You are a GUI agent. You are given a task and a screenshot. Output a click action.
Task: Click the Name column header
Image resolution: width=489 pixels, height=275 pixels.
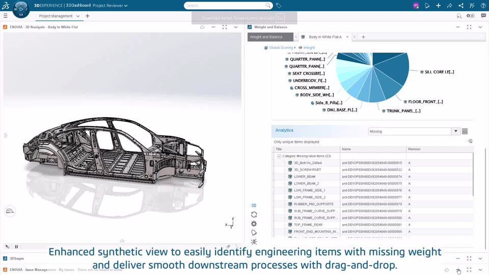point(373,149)
